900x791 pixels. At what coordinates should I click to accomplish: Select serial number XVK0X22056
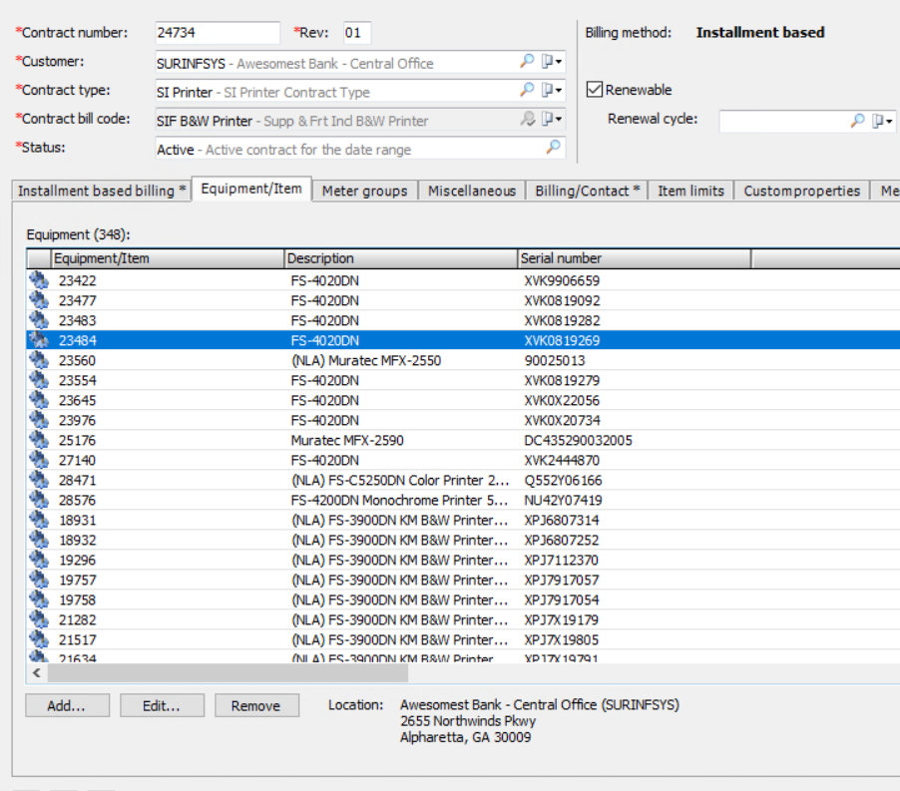click(562, 400)
